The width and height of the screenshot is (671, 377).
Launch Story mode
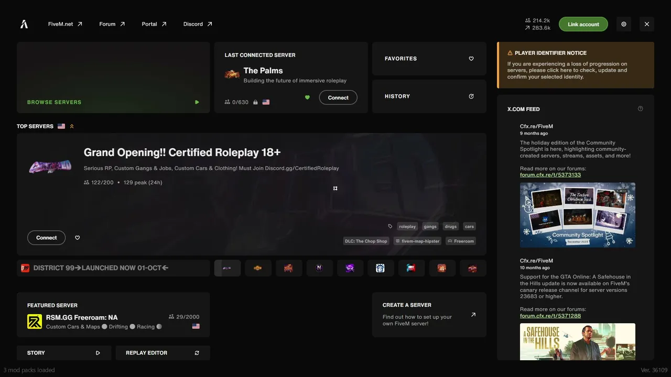point(64,353)
